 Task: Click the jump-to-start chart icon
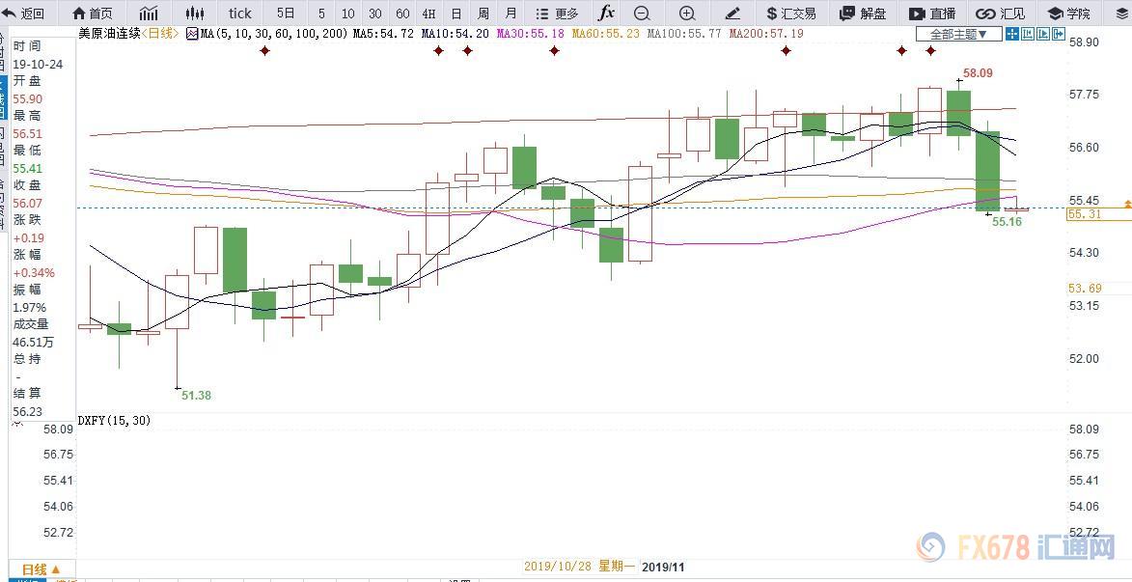coord(1027,33)
